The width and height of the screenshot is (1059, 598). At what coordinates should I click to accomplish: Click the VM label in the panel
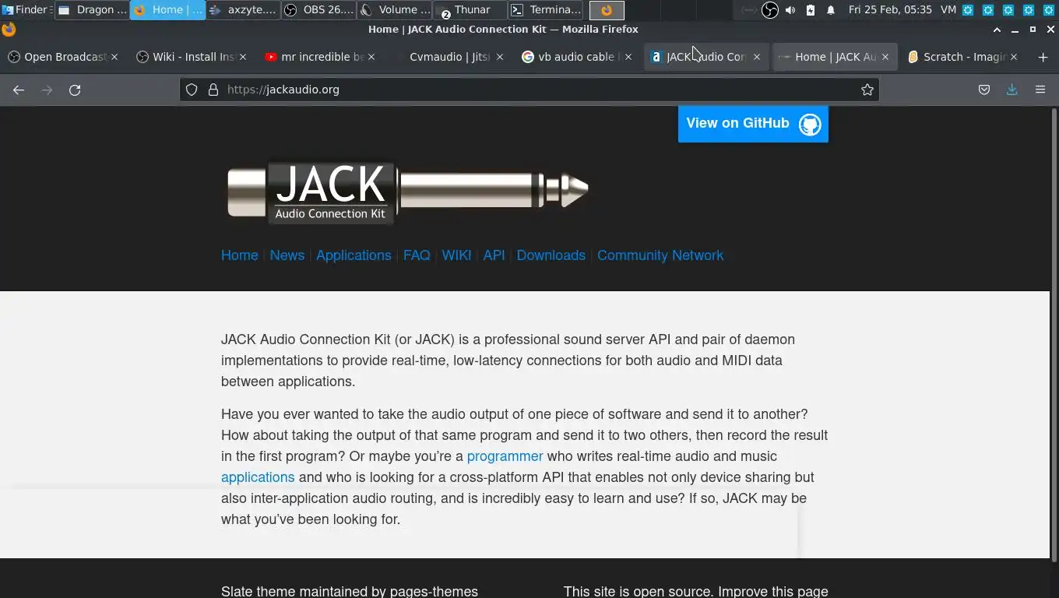tap(948, 10)
